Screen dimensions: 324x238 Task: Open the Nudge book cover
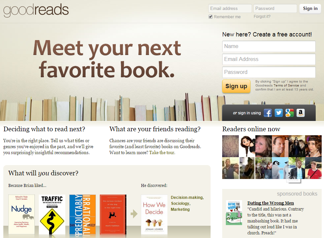pyautogui.click(x=22, y=214)
